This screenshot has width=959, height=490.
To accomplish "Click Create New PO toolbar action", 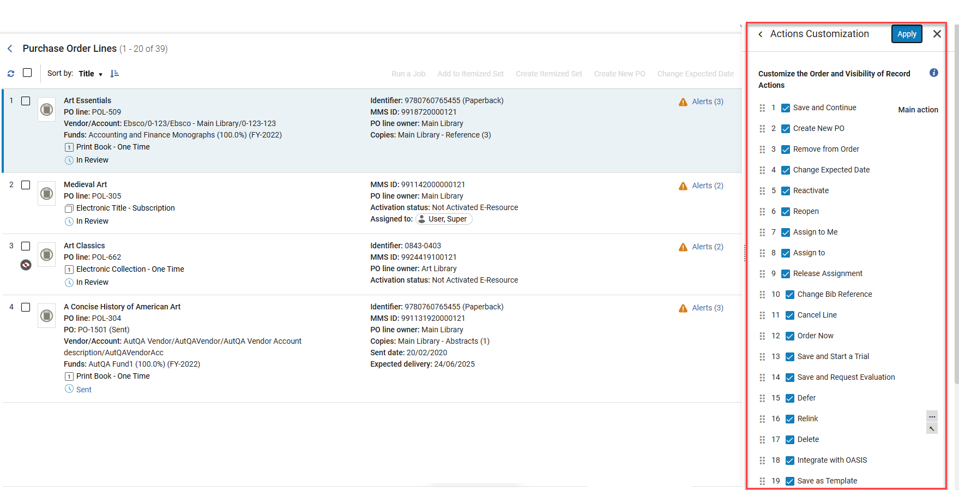I will tap(620, 74).
